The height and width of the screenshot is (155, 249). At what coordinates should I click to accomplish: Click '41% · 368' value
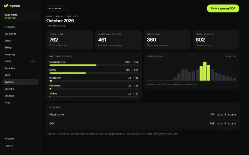(132, 70)
